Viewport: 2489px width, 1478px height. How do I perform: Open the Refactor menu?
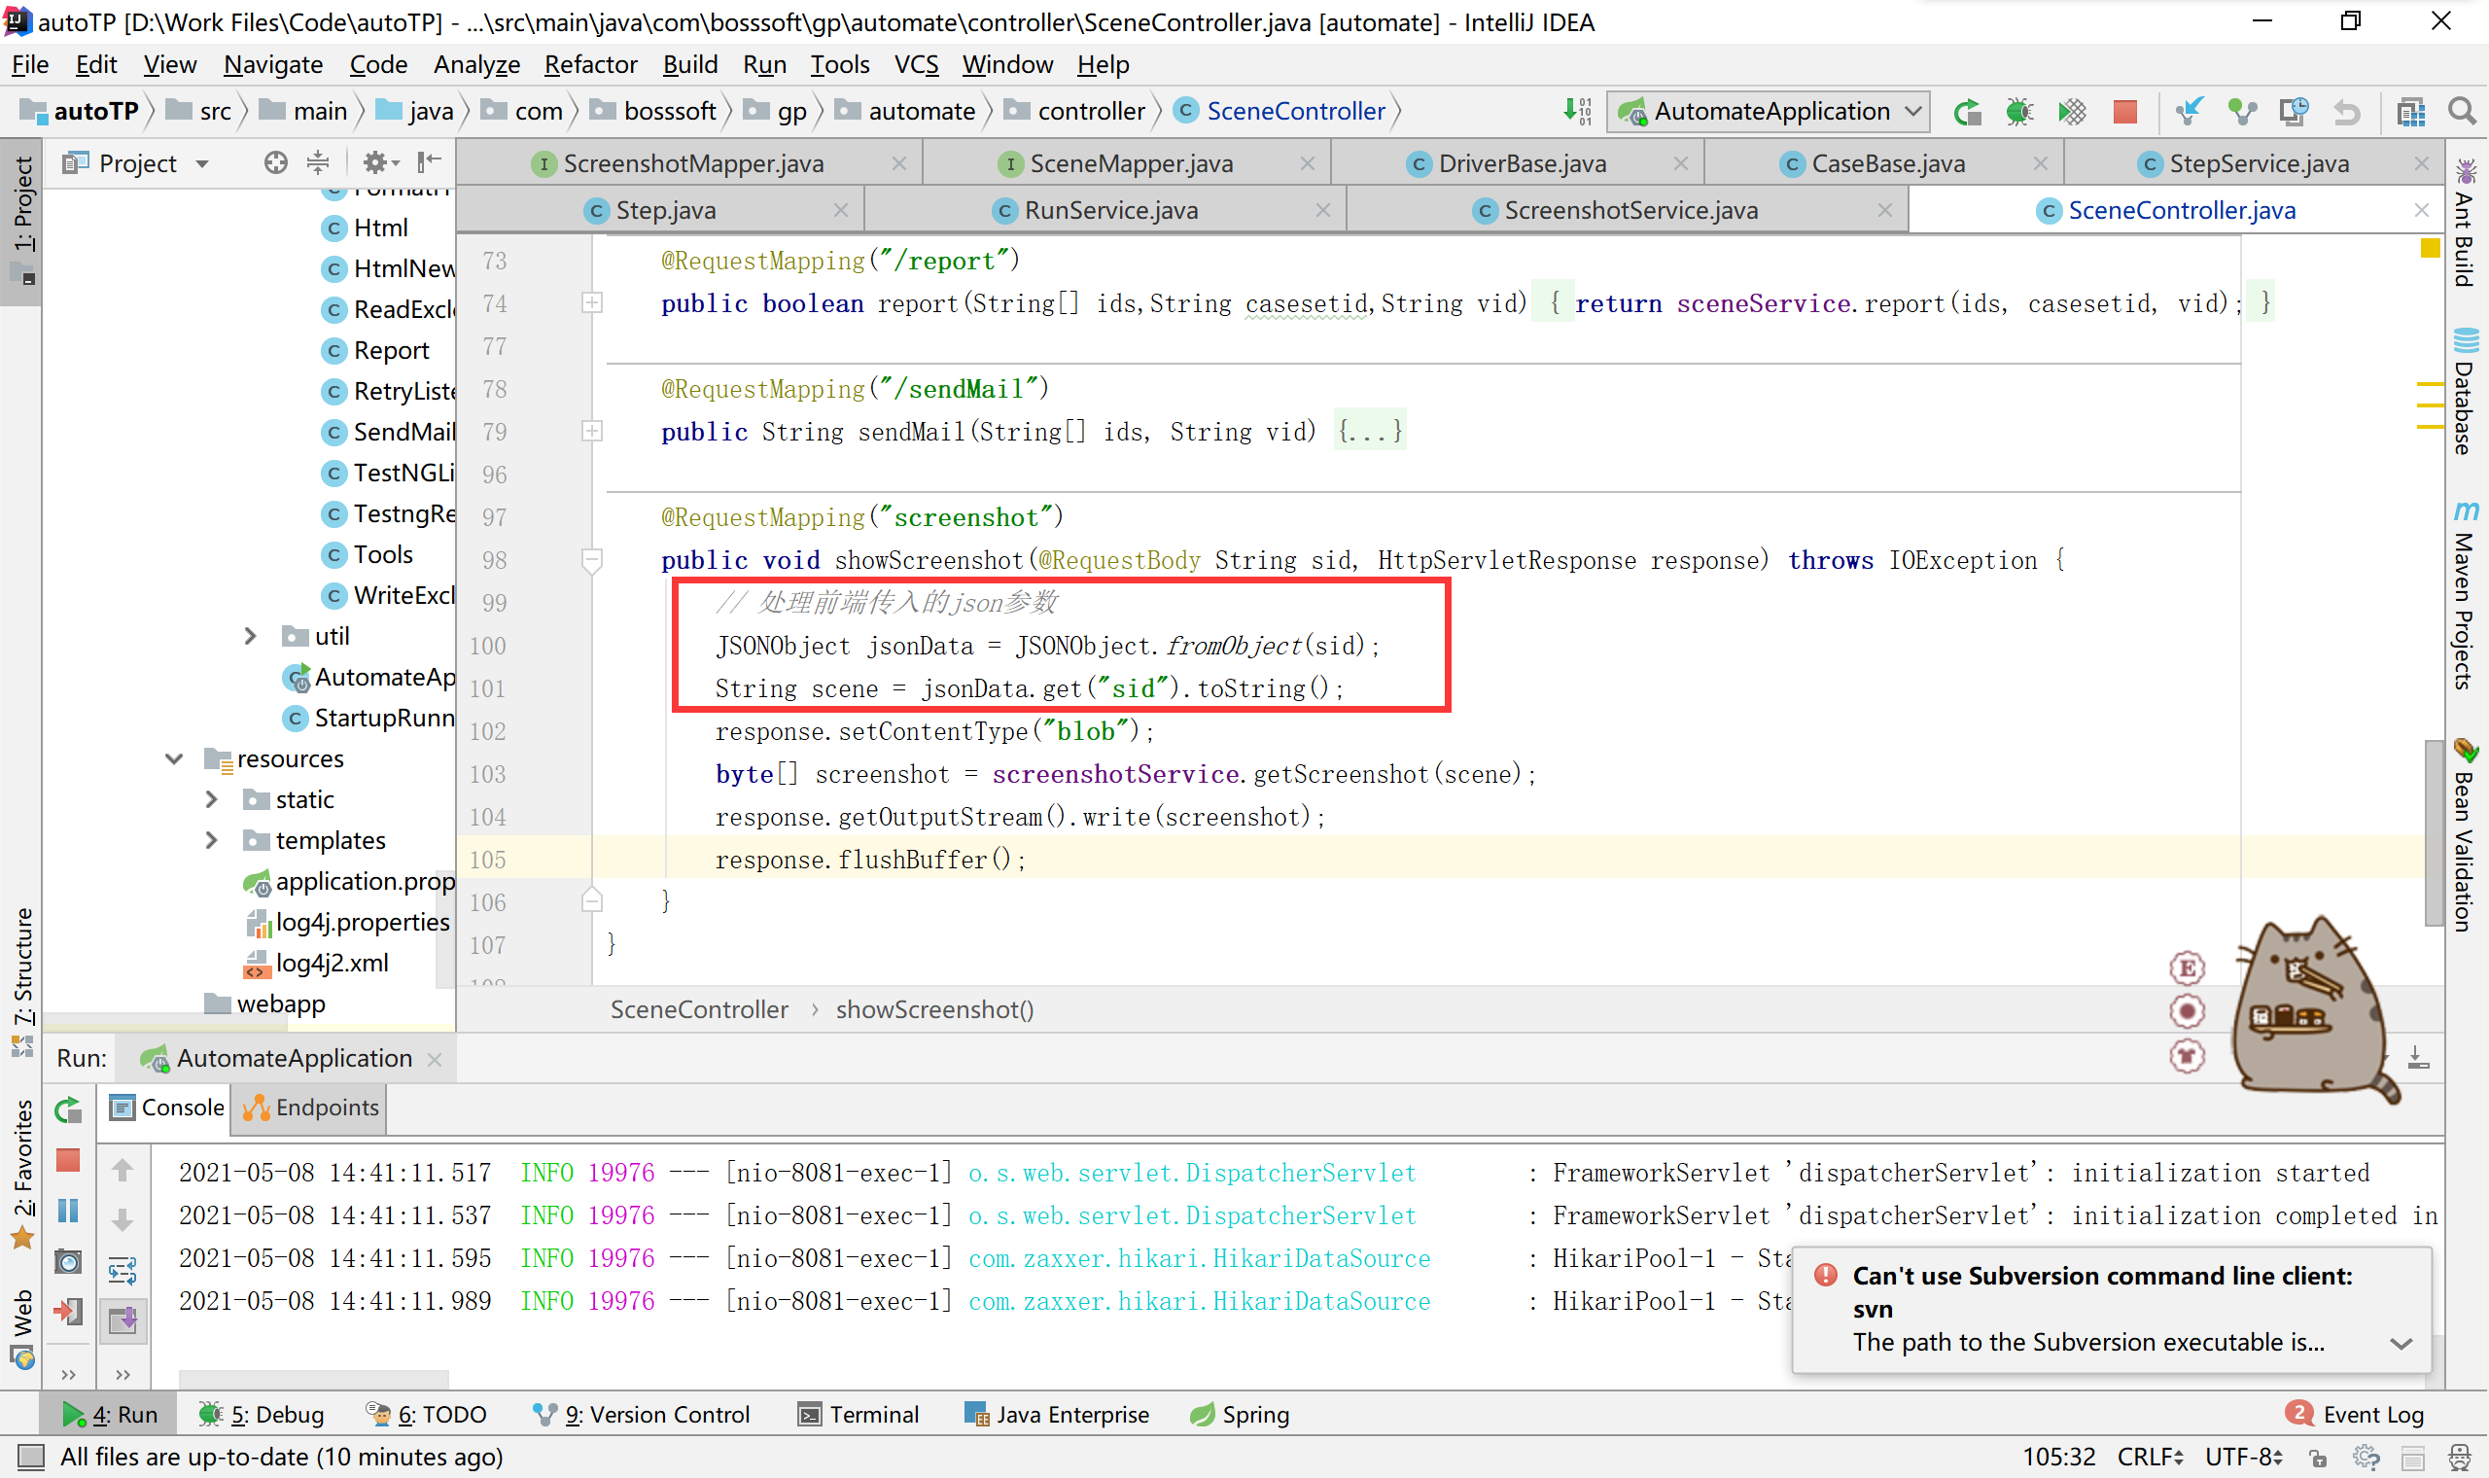(589, 65)
